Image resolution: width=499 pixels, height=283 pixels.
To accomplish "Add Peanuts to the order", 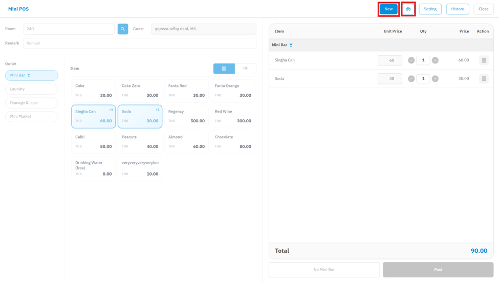I will click(140, 142).
